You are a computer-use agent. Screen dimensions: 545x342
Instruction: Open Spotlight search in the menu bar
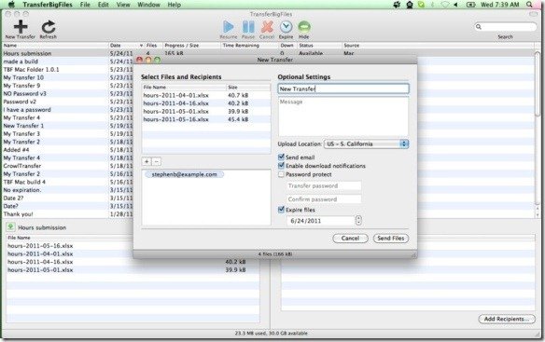[x=529, y=5]
